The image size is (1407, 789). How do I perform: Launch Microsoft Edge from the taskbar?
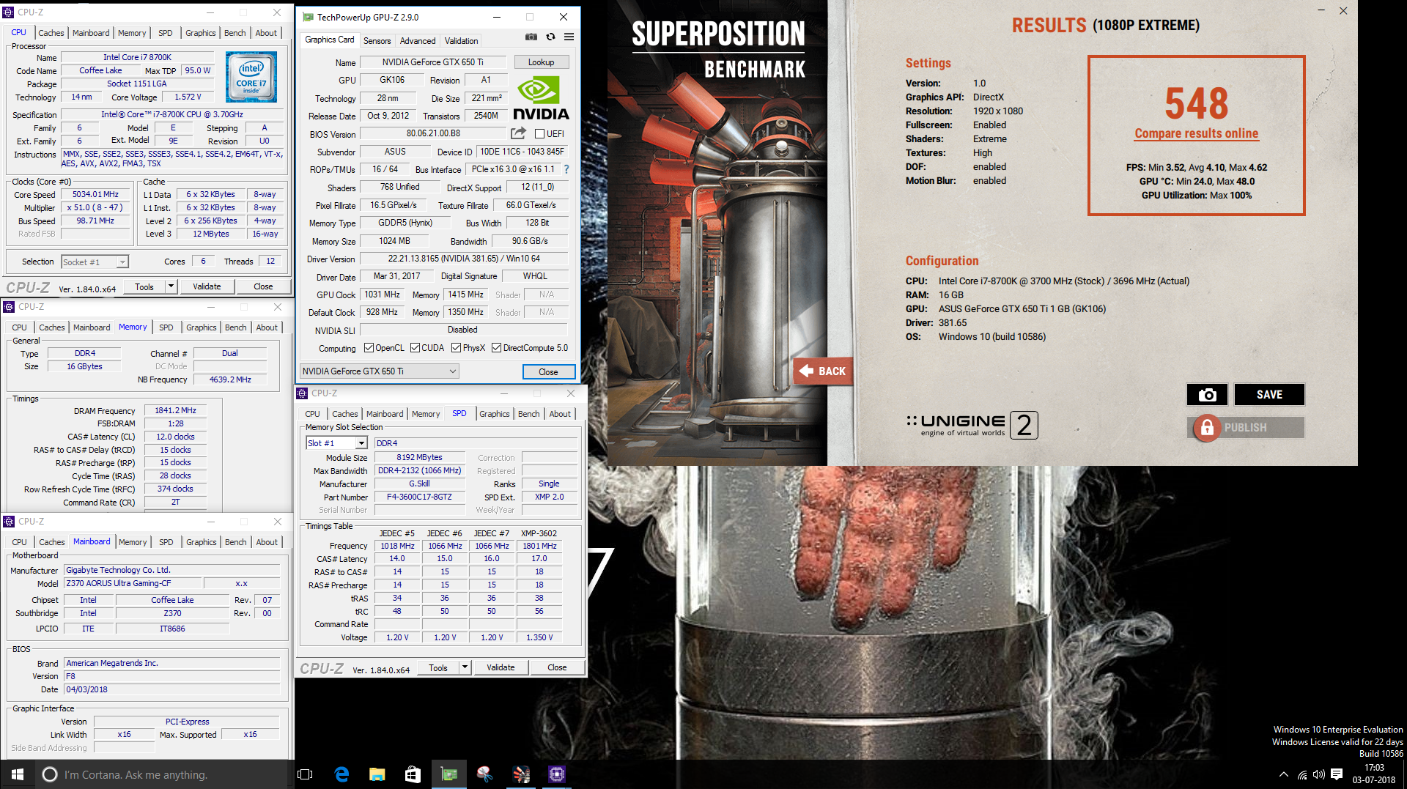[341, 774]
